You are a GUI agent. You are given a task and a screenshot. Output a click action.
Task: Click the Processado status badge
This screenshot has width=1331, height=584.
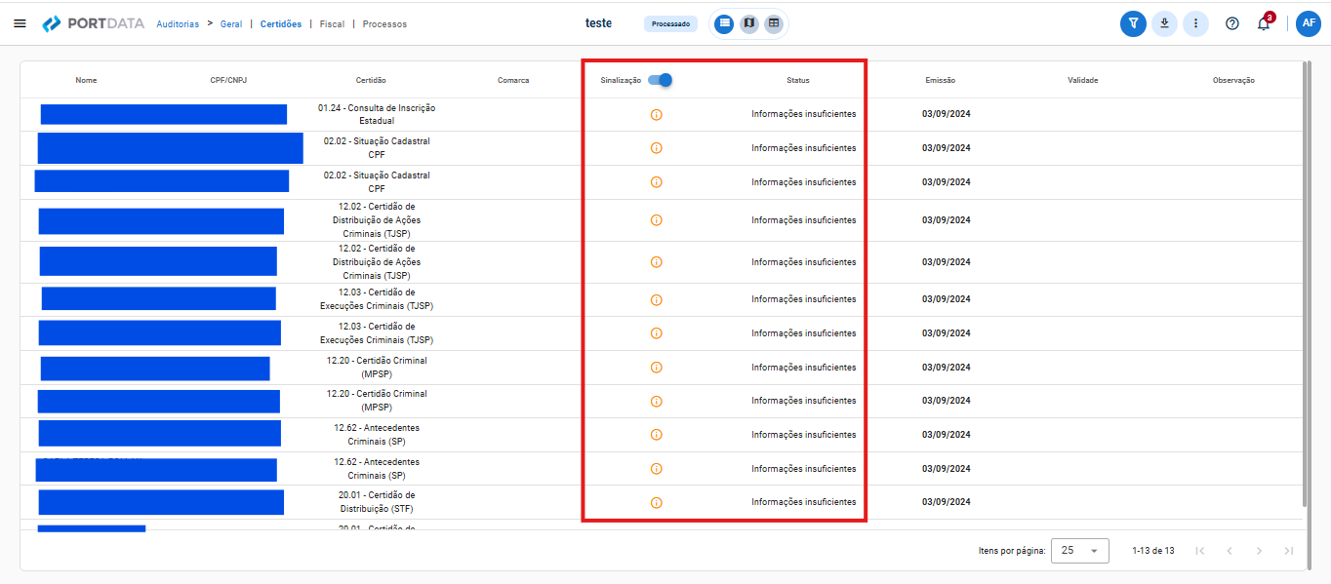[x=670, y=23]
